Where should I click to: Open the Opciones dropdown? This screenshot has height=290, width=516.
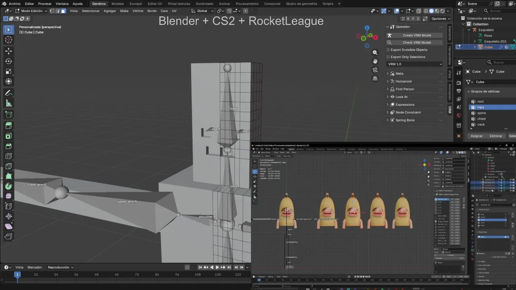[441, 19]
